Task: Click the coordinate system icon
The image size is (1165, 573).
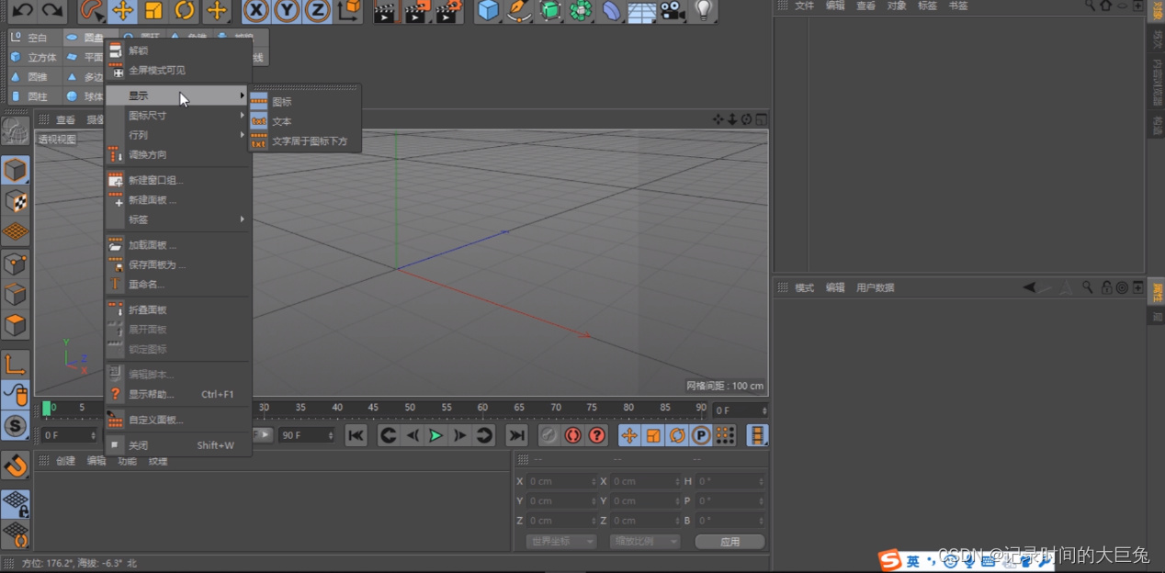Action: pyautogui.click(x=349, y=11)
